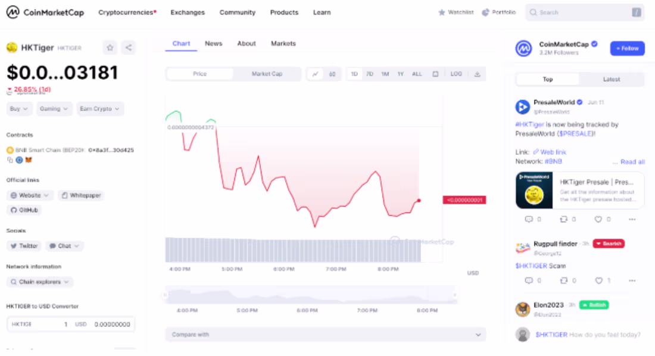The width and height of the screenshot is (655, 356).
Task: Expand the Chat socials dropdown
Action: click(64, 246)
